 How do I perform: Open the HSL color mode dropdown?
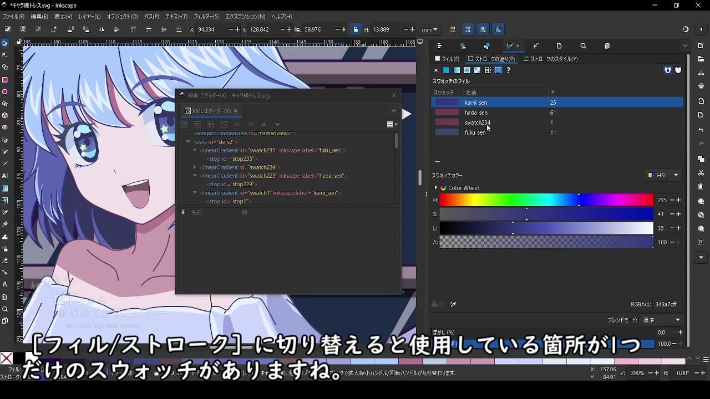[x=663, y=175]
